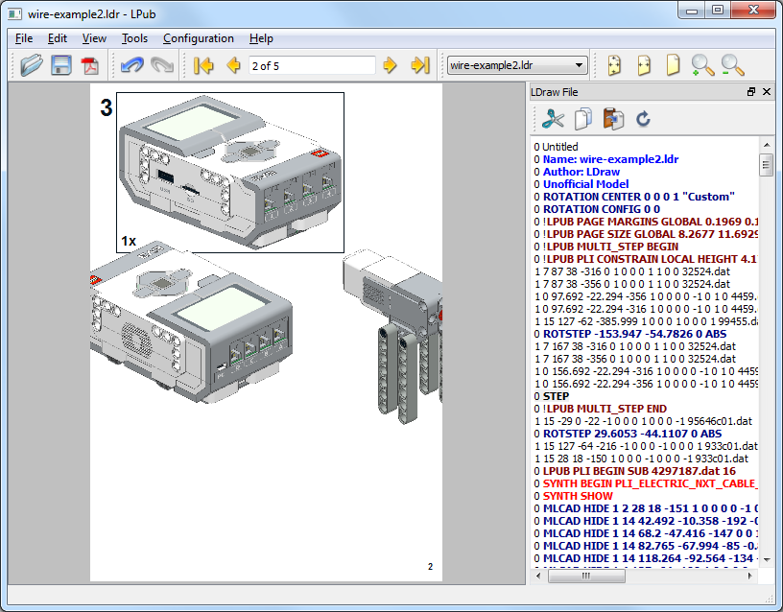
Task: Click the line "1 15 28 18 -150" ending 933c01.dat
Action: (641, 459)
